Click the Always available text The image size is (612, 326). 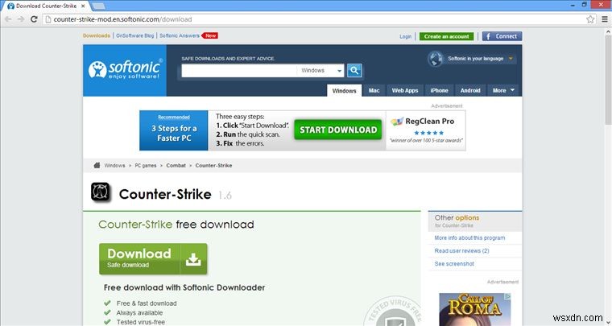139,313
